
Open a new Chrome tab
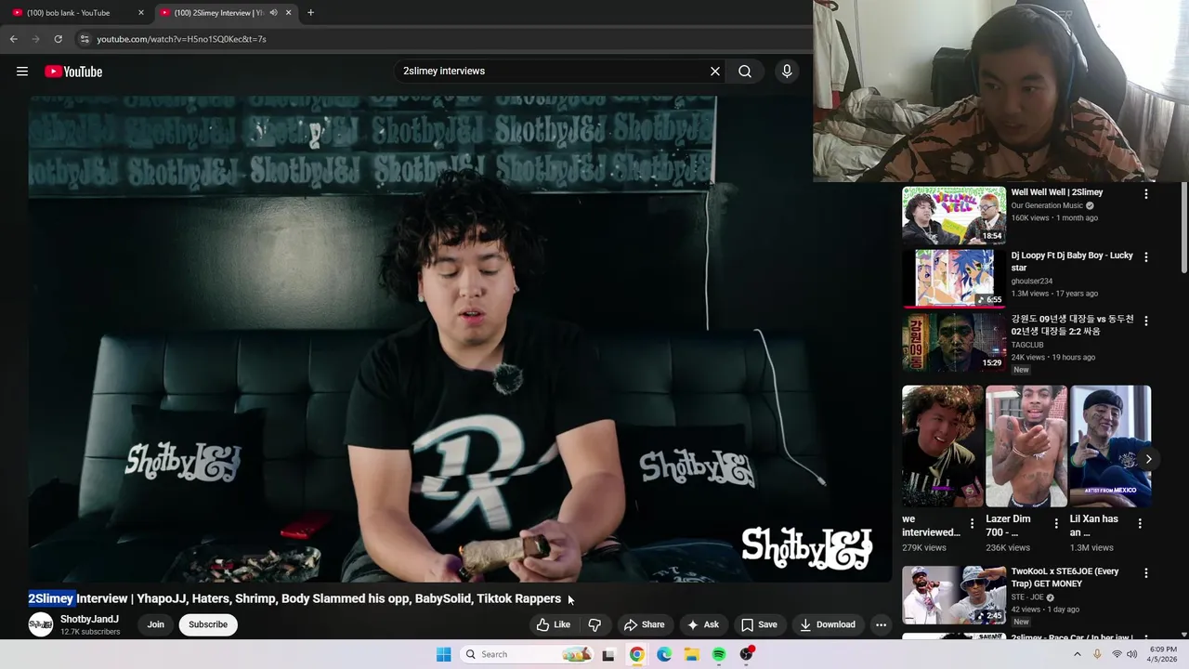[310, 13]
